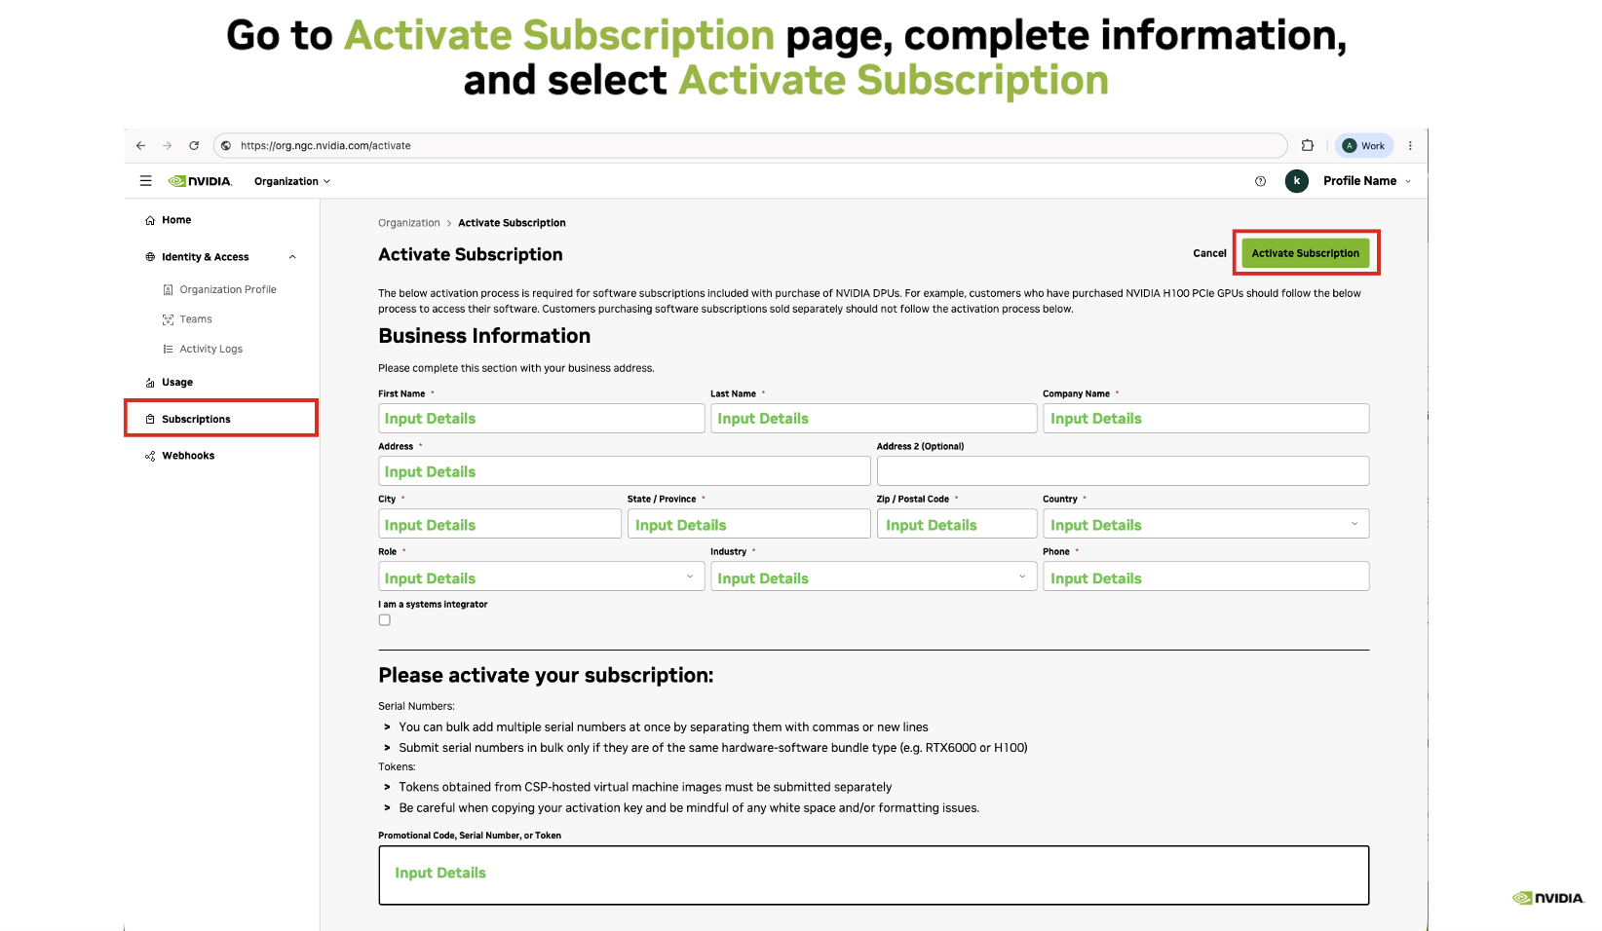
Task: Collapse the Identity & Access section
Action: coord(292,257)
